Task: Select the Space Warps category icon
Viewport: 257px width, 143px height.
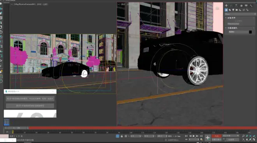Action: click(x=244, y=10)
